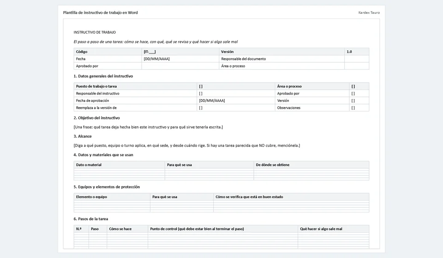Screen dimensions: 443x258
Task: Click the '1. Datos generales del instructivo' heading
Action: pos(103,76)
